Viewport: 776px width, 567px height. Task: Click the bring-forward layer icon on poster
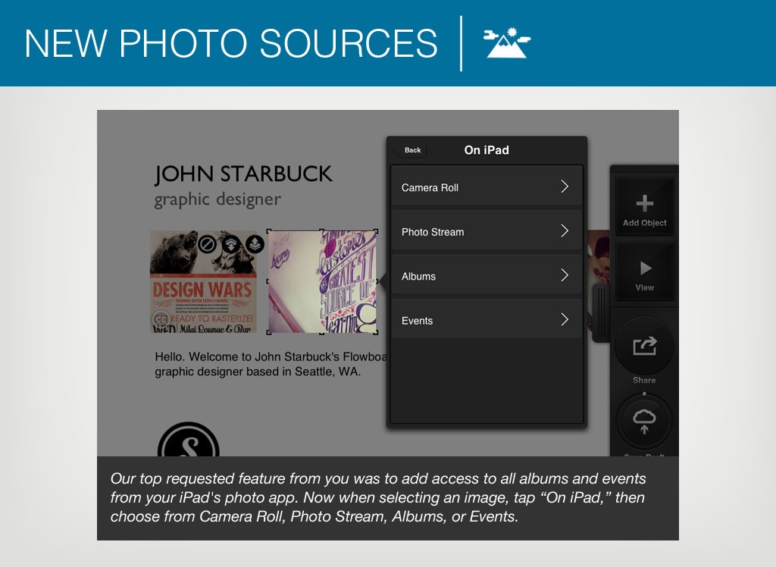tap(255, 244)
